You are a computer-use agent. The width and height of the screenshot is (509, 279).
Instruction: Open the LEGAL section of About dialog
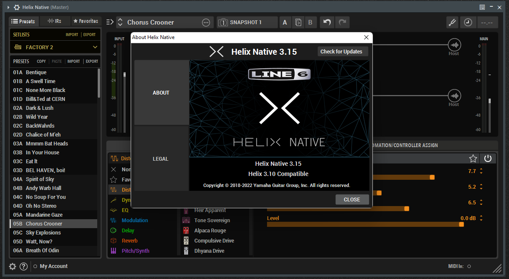point(161,159)
